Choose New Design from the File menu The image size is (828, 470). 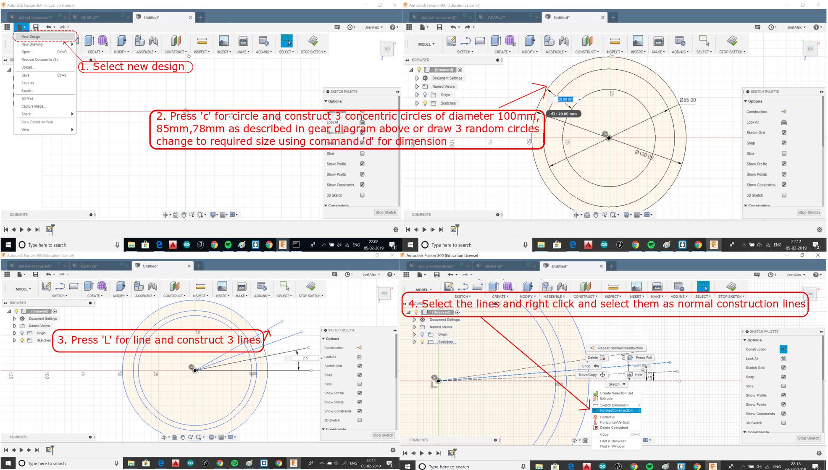31,37
